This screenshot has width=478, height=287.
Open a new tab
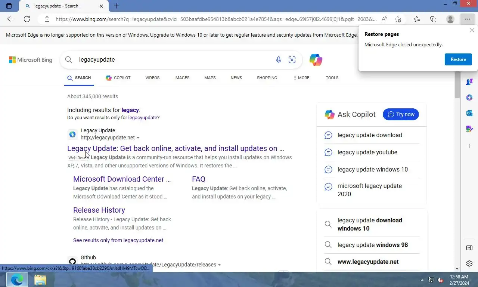(117, 6)
